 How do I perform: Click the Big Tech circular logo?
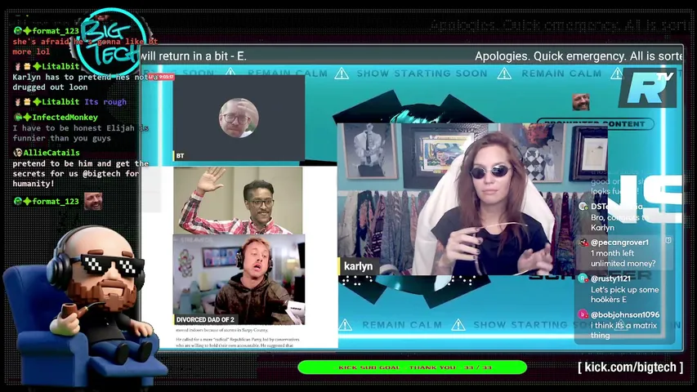click(111, 43)
